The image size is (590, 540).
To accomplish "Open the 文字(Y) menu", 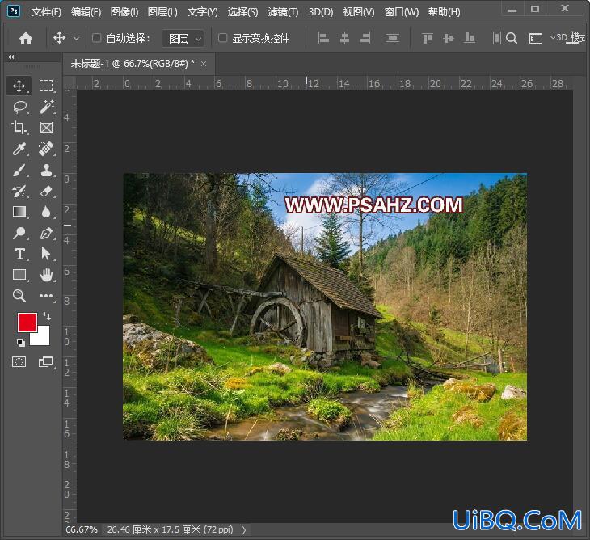I will 202,12.
